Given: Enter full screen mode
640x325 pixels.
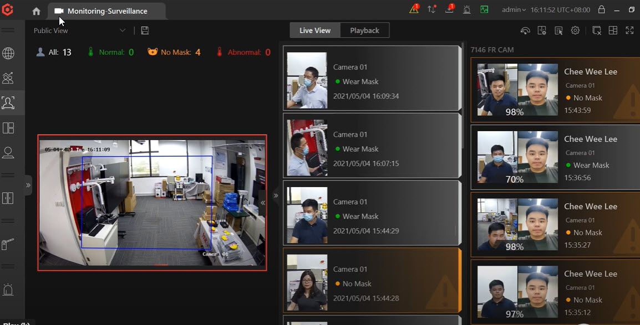Looking at the screenshot, I should [x=629, y=30].
